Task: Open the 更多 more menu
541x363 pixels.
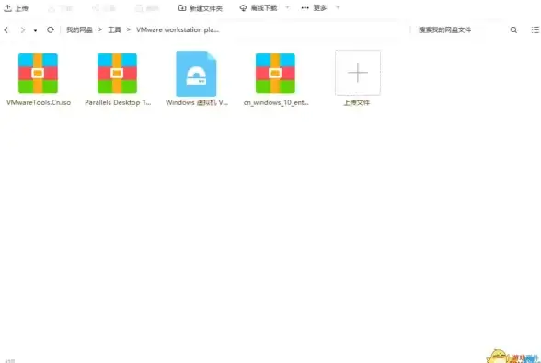Action: click(x=314, y=7)
